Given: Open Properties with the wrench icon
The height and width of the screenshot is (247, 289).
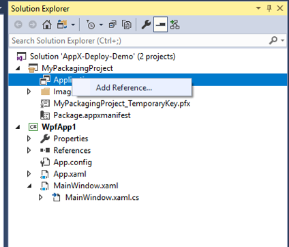Looking at the screenshot, I should pos(146,25).
